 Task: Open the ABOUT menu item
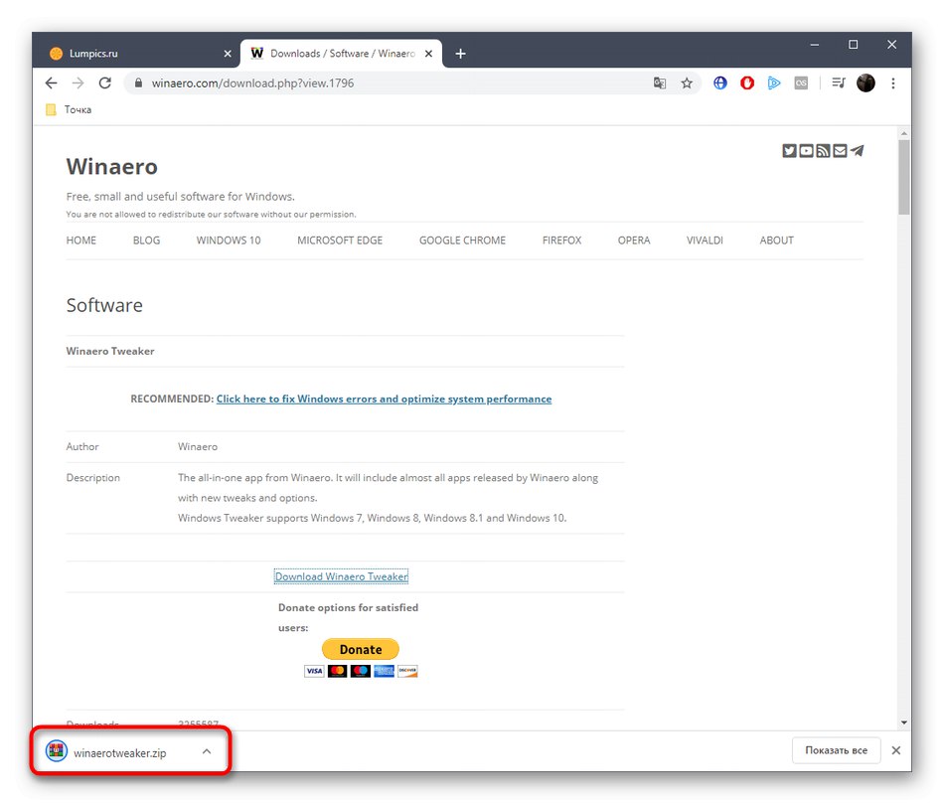pos(777,241)
